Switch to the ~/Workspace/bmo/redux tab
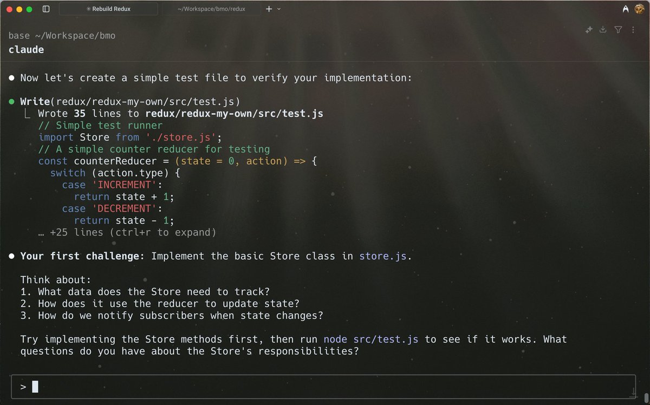Image resolution: width=650 pixels, height=405 pixels. (x=211, y=9)
